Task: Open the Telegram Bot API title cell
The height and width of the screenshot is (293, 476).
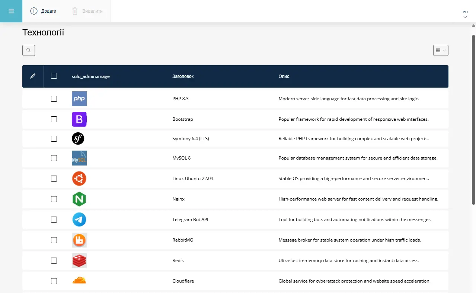Action: (x=190, y=220)
